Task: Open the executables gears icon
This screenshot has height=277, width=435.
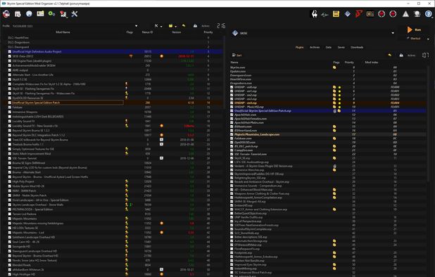Action: pos(51,14)
